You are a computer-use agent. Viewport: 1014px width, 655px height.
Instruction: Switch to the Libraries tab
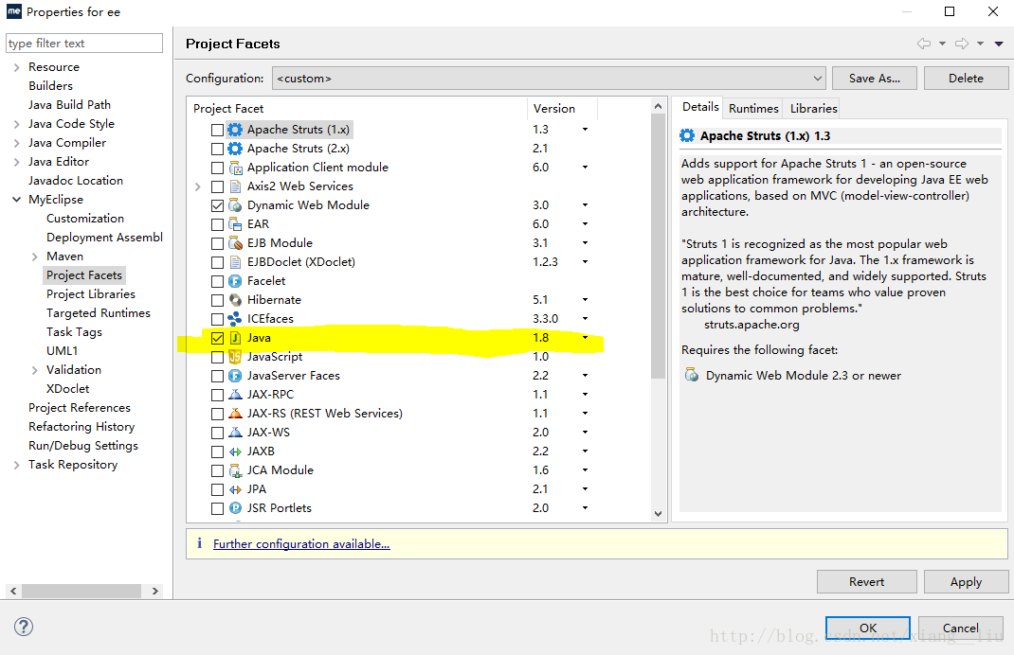813,109
